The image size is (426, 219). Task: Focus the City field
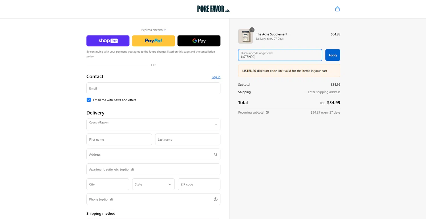point(108,184)
